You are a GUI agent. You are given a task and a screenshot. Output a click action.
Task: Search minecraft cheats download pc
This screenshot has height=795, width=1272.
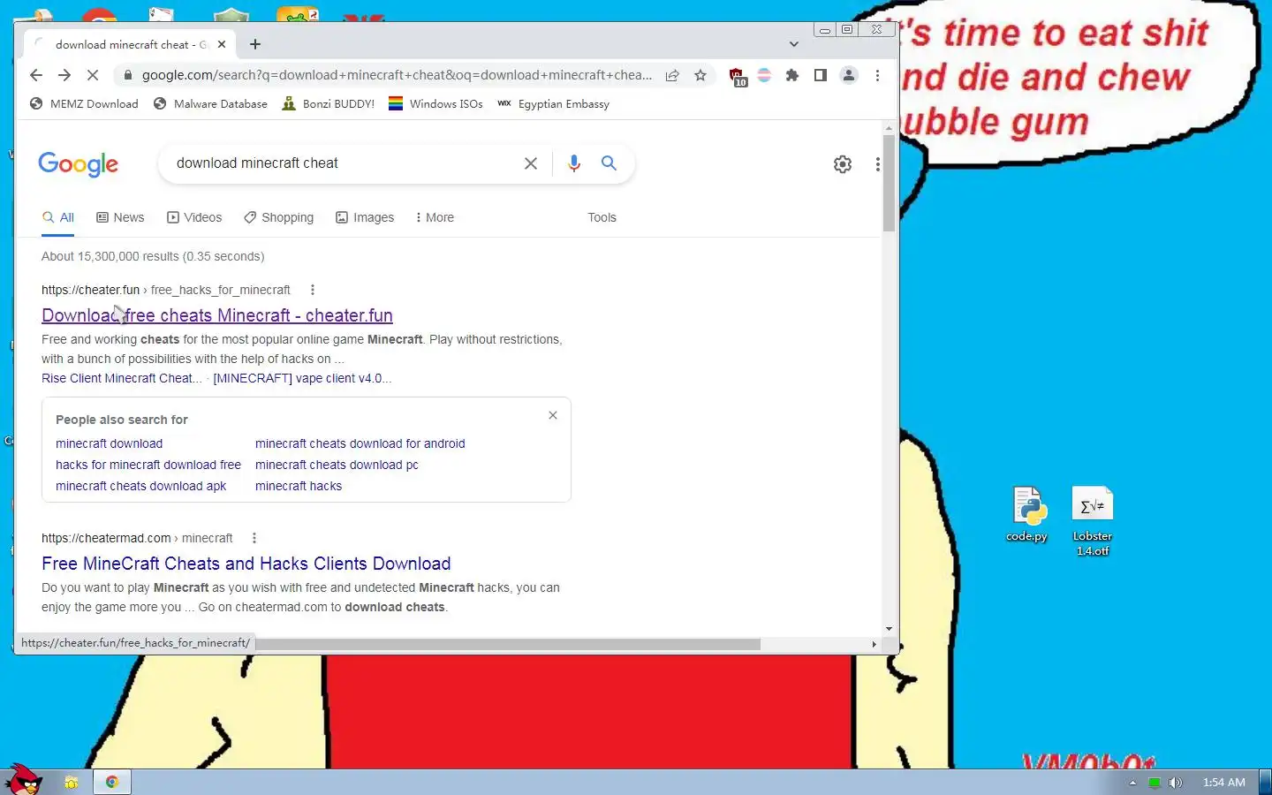click(337, 465)
